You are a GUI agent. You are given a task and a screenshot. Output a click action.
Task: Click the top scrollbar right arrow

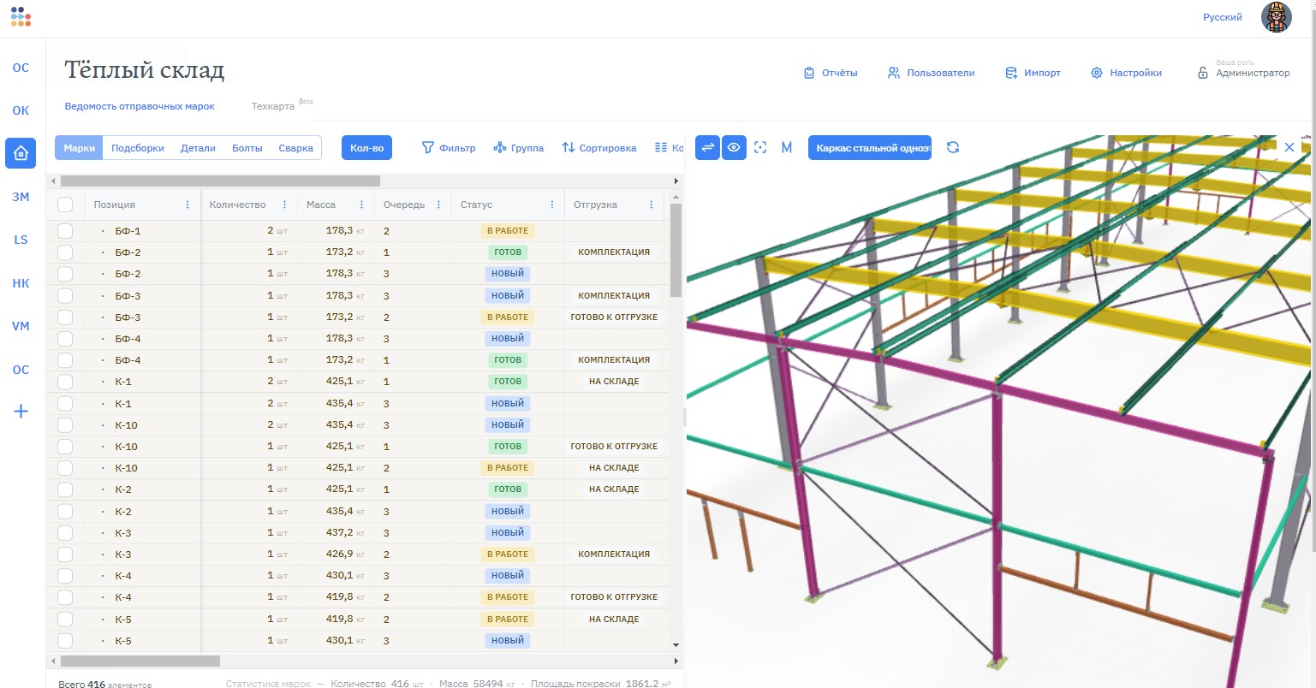[x=676, y=181]
